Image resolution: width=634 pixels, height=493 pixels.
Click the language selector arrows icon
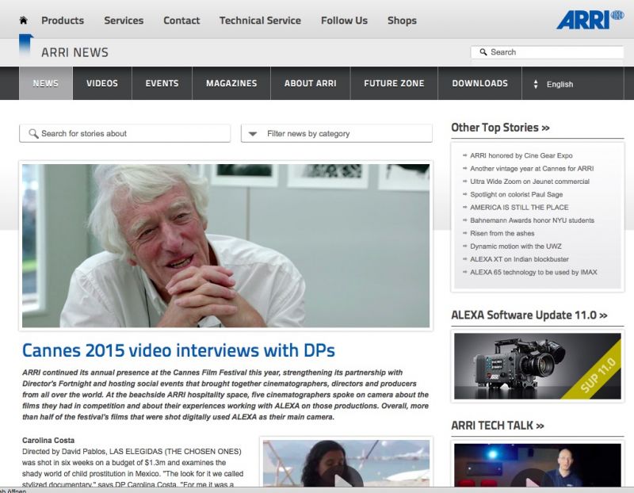pos(536,84)
